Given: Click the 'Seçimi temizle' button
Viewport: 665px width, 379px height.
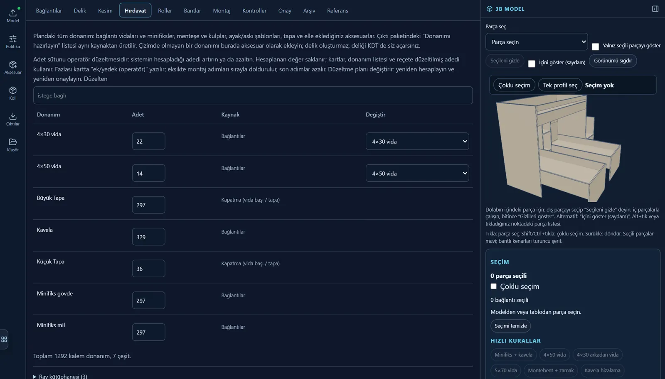Looking at the screenshot, I should tap(510, 326).
